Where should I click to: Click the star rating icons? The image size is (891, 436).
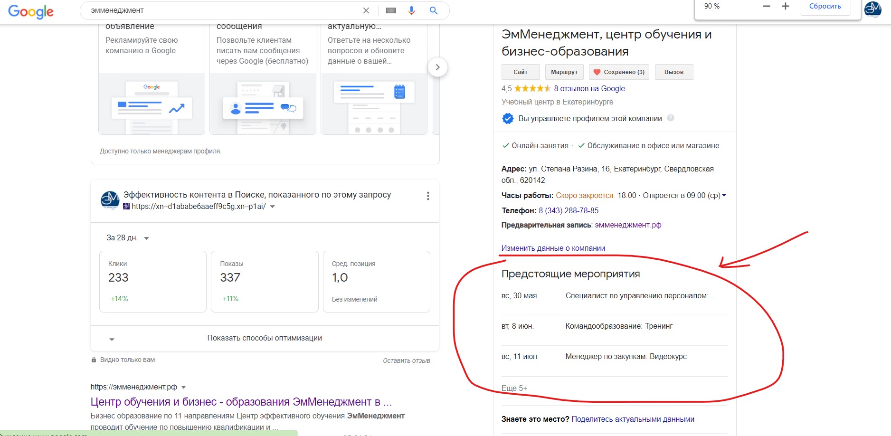[x=532, y=88]
